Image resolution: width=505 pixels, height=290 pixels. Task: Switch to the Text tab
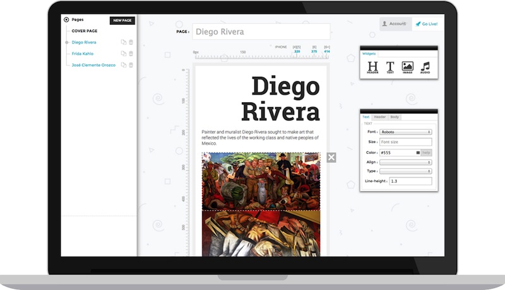click(x=366, y=117)
